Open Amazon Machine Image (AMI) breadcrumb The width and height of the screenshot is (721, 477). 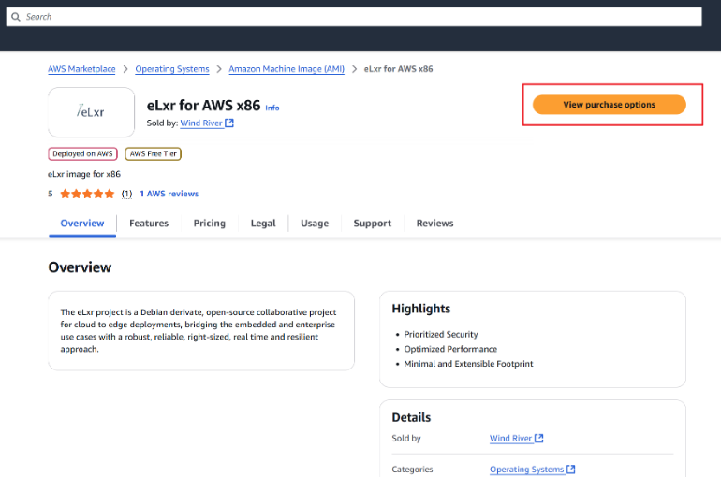(287, 69)
